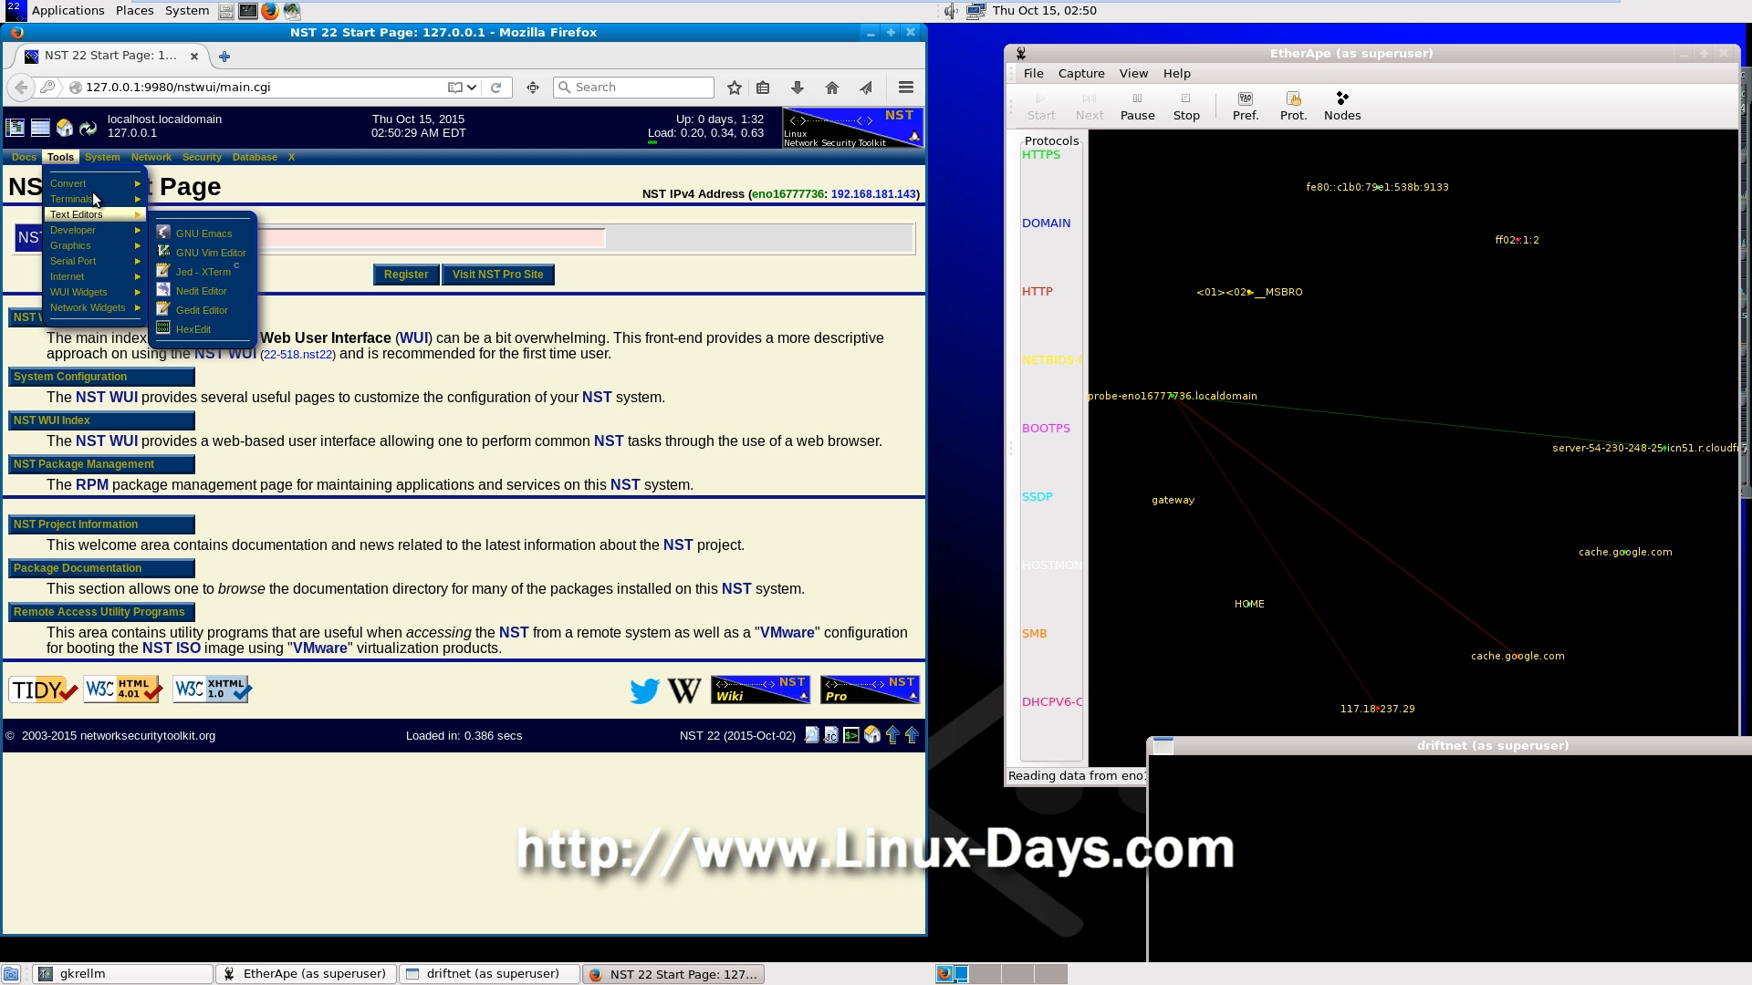Open the NST Pro banner
Image resolution: width=1752 pixels, height=985 pixels.
pos(870,689)
